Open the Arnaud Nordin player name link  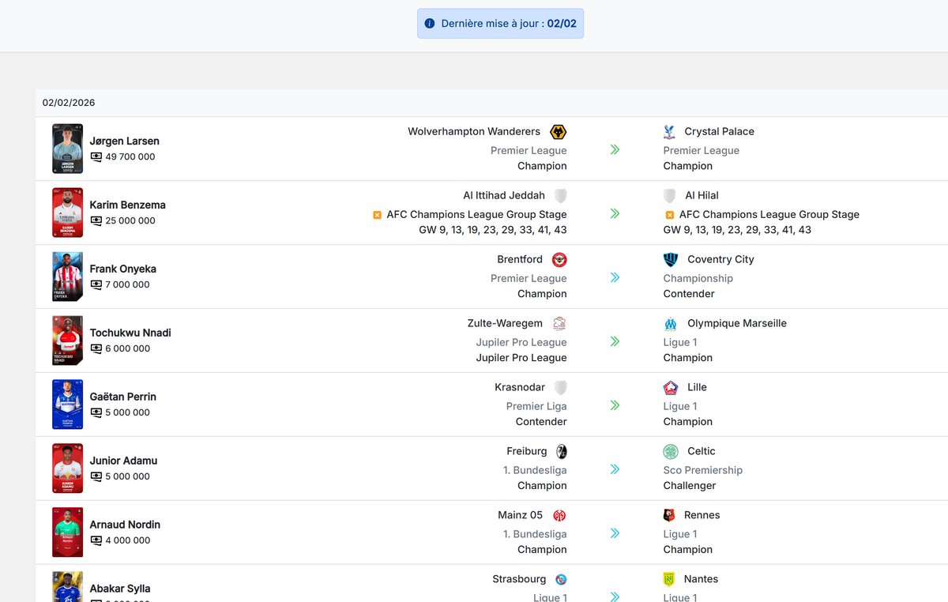(125, 525)
